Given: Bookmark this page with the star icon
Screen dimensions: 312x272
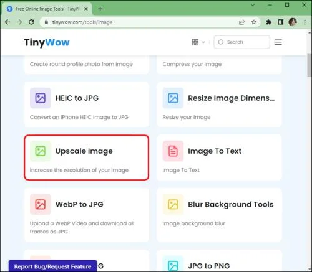Looking at the screenshot, I should click(254, 22).
